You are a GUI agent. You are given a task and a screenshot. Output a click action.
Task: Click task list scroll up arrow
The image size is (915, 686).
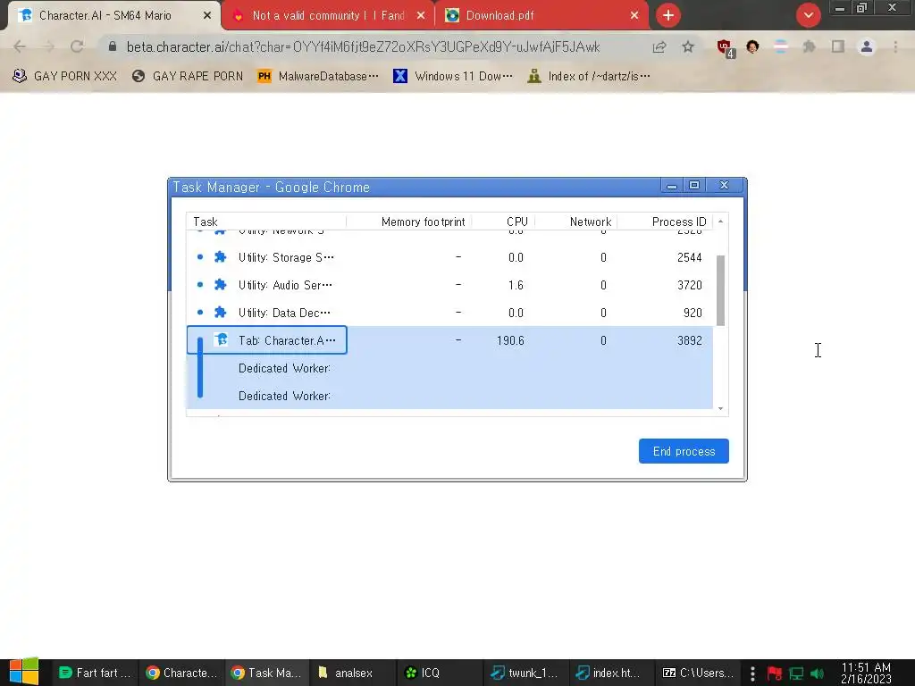pos(721,222)
